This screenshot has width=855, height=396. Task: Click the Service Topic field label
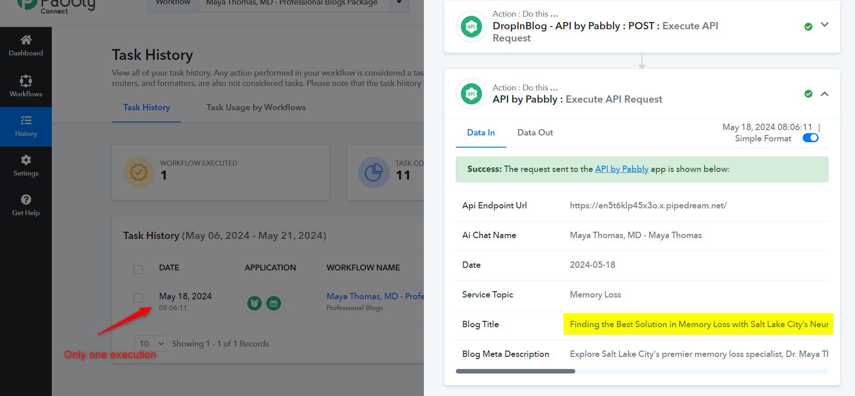click(487, 295)
